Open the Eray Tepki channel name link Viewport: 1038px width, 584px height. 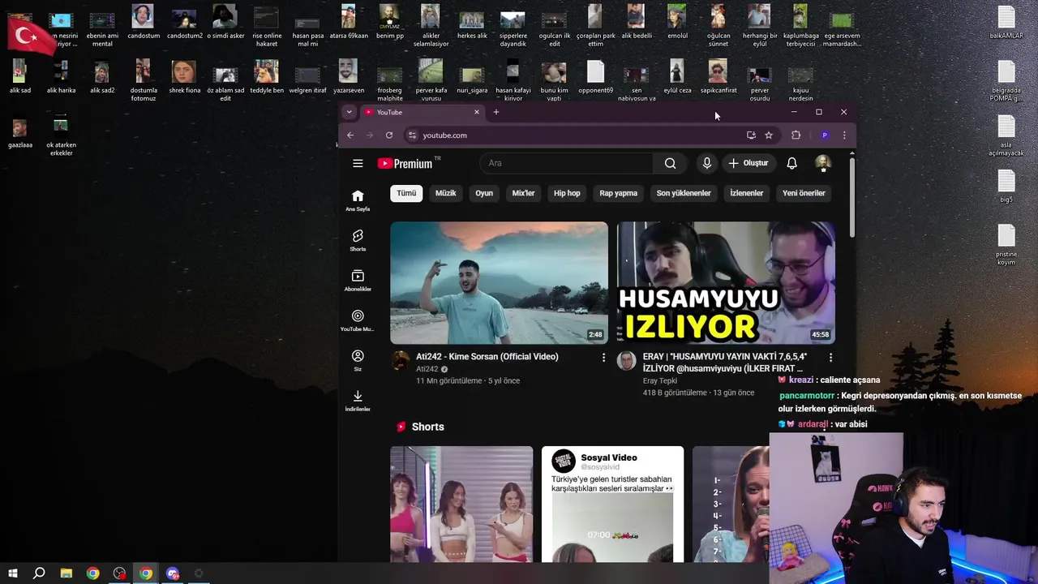tap(660, 380)
